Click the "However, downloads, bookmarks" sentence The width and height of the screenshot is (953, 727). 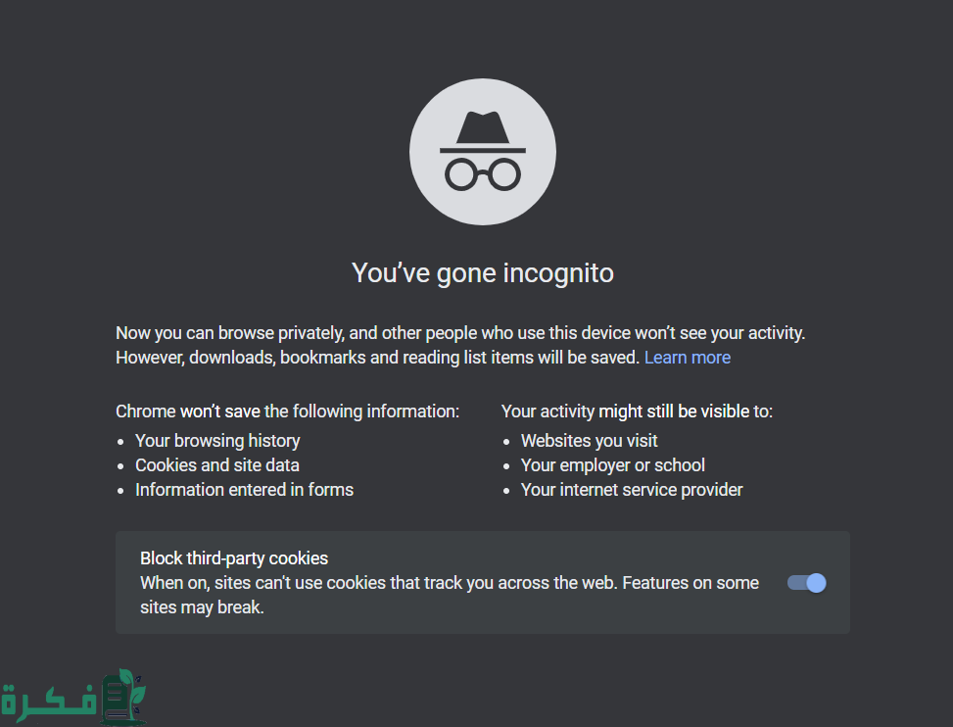click(378, 358)
